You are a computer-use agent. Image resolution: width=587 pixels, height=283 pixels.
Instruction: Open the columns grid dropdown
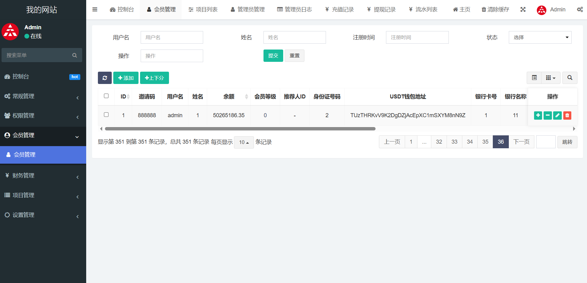click(x=550, y=78)
